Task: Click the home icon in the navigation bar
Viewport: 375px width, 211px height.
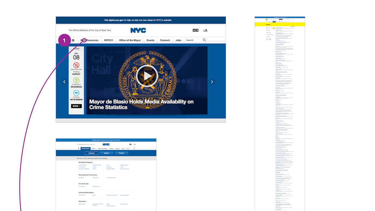Action: point(73,40)
